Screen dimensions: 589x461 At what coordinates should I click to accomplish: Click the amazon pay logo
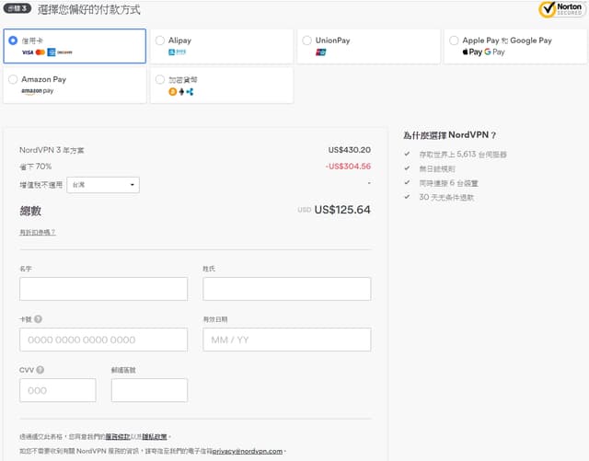37,91
